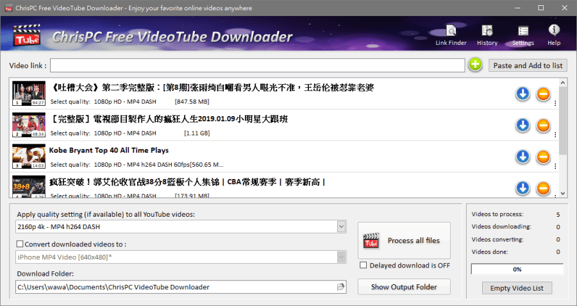Click the Videos to process count label

click(x=497, y=214)
